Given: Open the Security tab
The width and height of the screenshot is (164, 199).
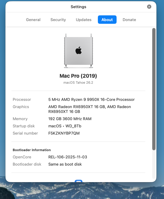Looking at the screenshot, I should point(58,20).
